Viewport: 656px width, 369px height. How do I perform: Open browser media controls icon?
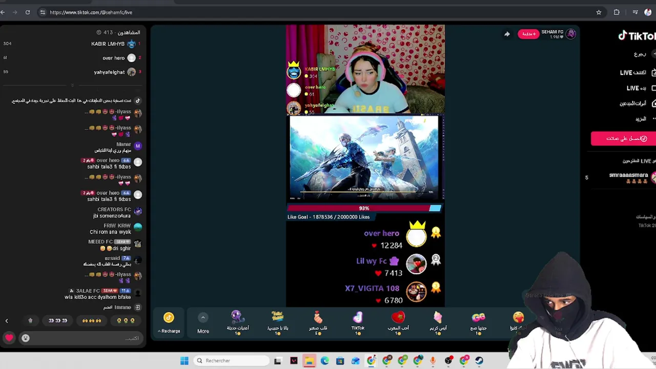click(x=635, y=12)
